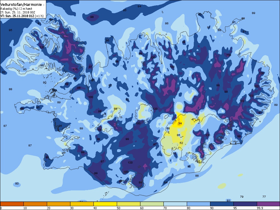The height and width of the screenshot is (210, 280).
Task: Click the 50 legend tick label
Action: point(118,208)
